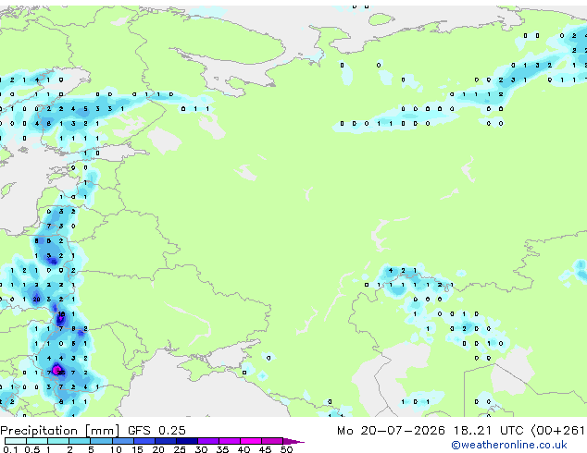Click the '15' legend scale label

coord(137,449)
